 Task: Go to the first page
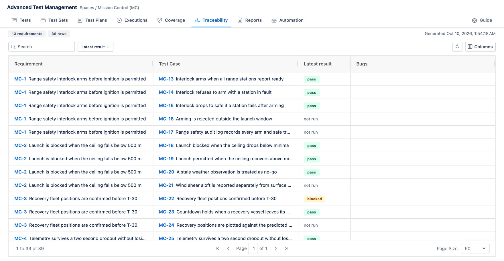click(218, 248)
